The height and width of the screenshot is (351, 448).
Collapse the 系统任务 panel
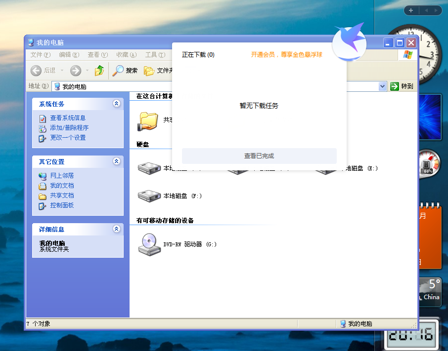click(116, 104)
